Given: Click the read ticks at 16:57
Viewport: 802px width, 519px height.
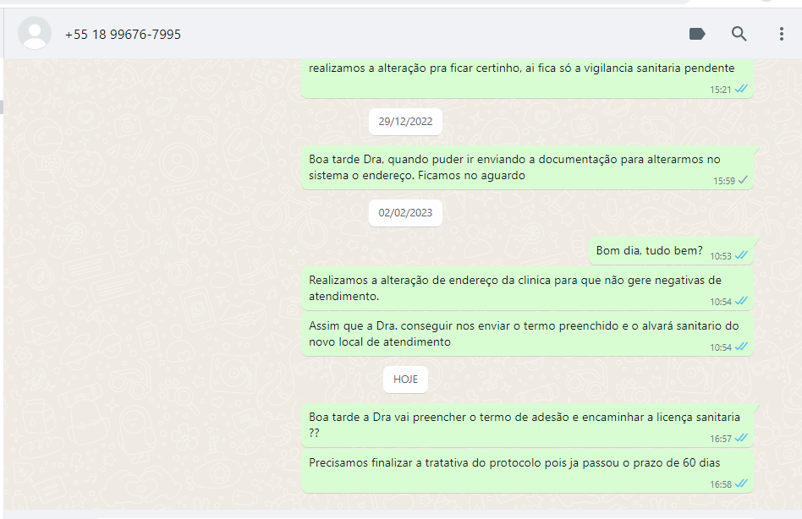Looking at the screenshot, I should coord(741,438).
